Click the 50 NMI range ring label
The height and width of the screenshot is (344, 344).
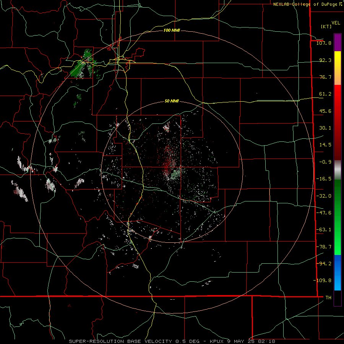pyautogui.click(x=172, y=101)
